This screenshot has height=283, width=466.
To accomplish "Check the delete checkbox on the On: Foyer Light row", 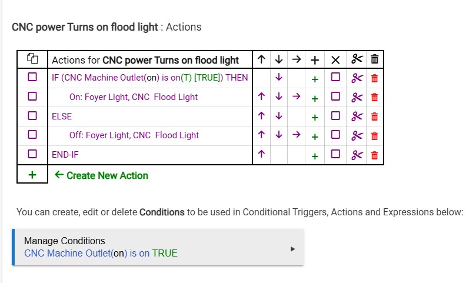I will [335, 97].
